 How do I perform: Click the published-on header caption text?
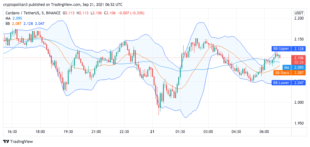(62, 5)
